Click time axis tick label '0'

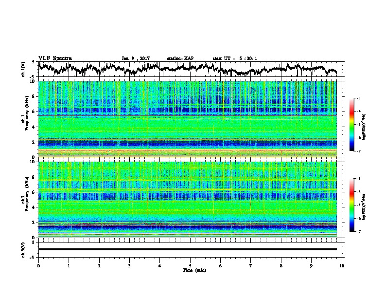[x=38, y=266]
